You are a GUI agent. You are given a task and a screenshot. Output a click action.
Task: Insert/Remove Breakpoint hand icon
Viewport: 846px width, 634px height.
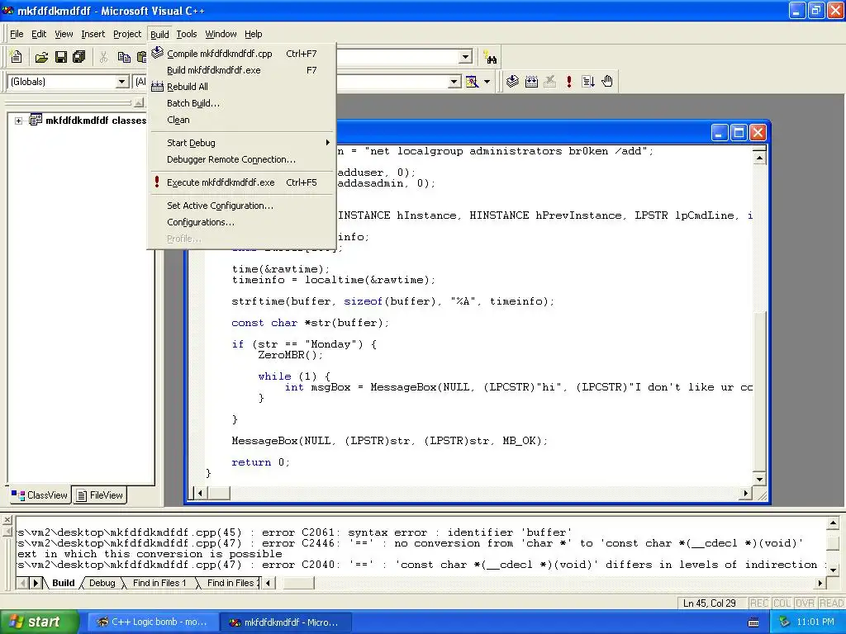[607, 82]
